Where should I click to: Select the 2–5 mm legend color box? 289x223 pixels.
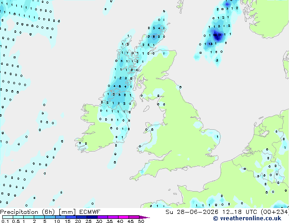tap(39, 217)
